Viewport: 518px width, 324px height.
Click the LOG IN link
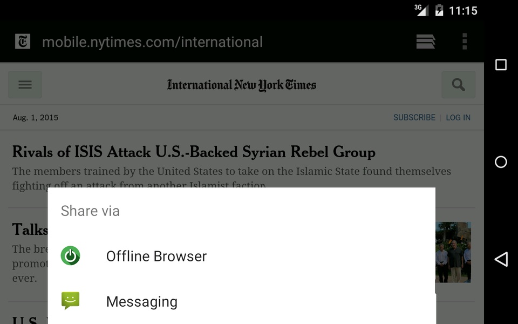458,117
